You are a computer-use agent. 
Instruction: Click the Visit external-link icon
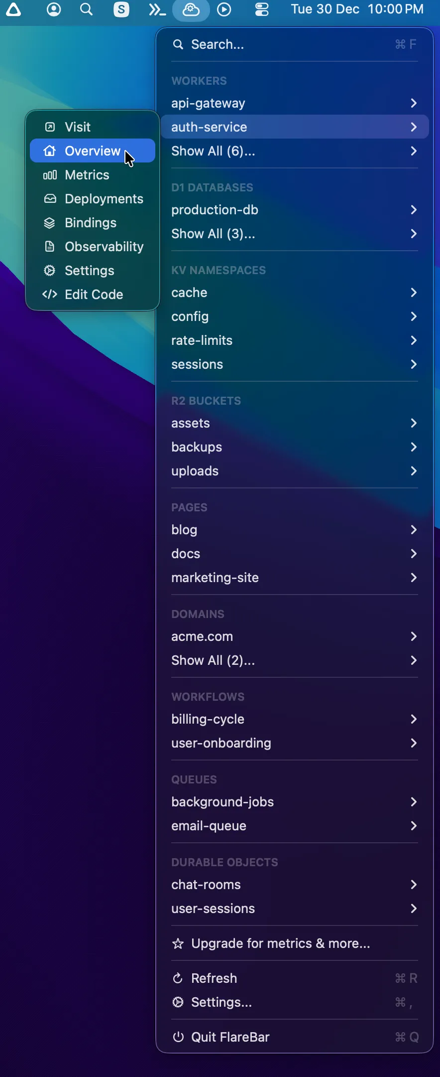coord(50,127)
